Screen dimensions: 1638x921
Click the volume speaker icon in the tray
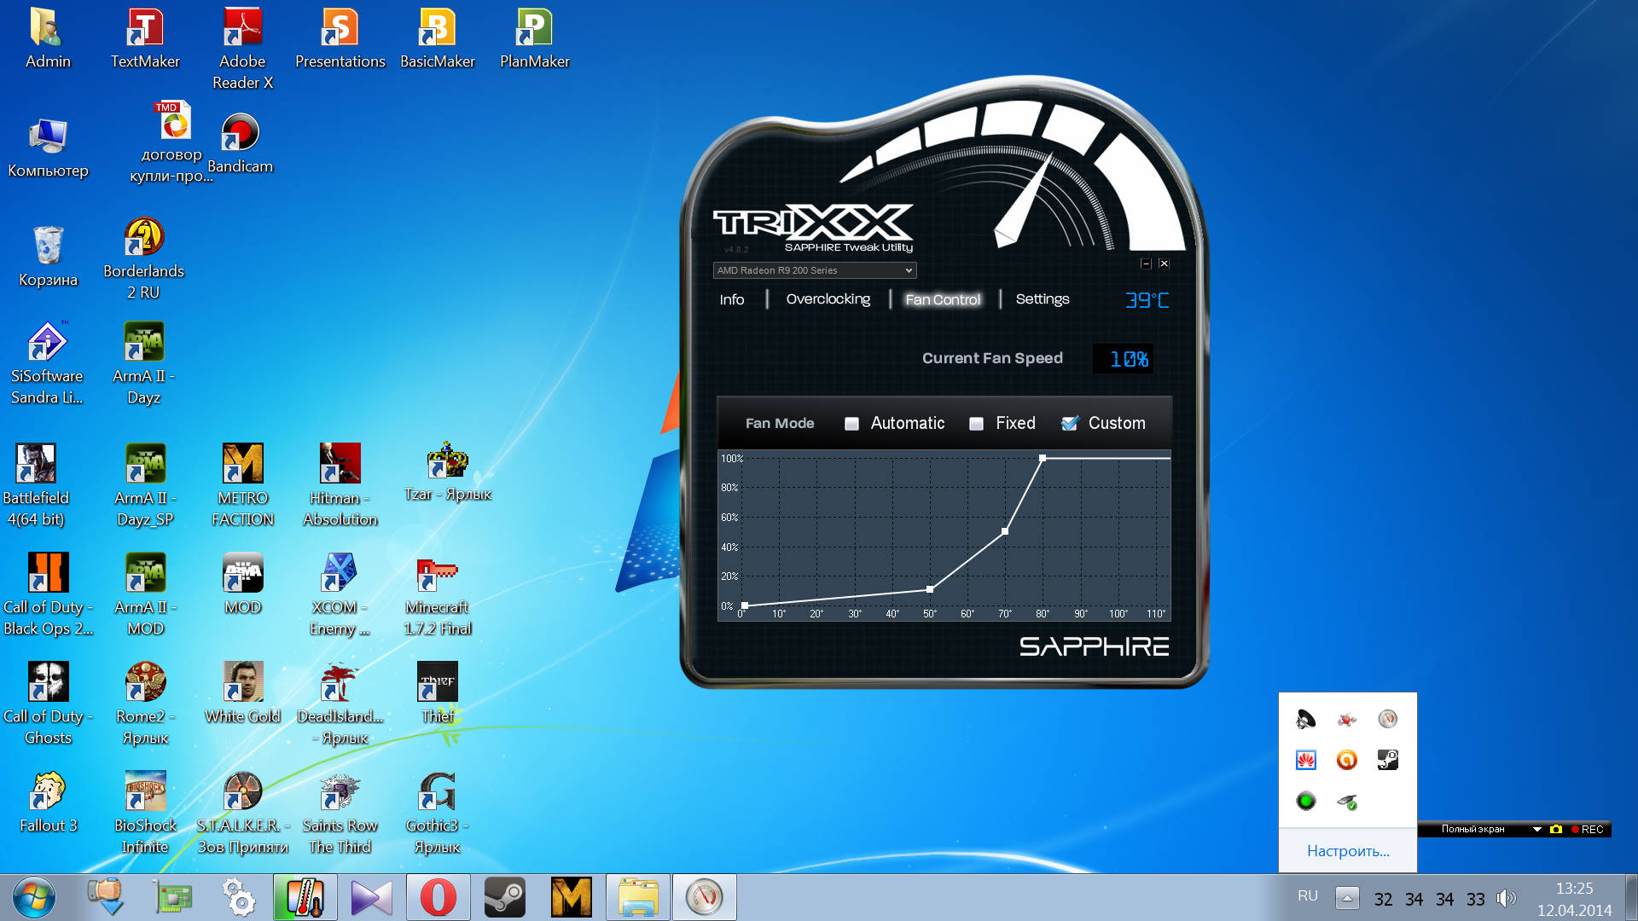coord(1506,898)
